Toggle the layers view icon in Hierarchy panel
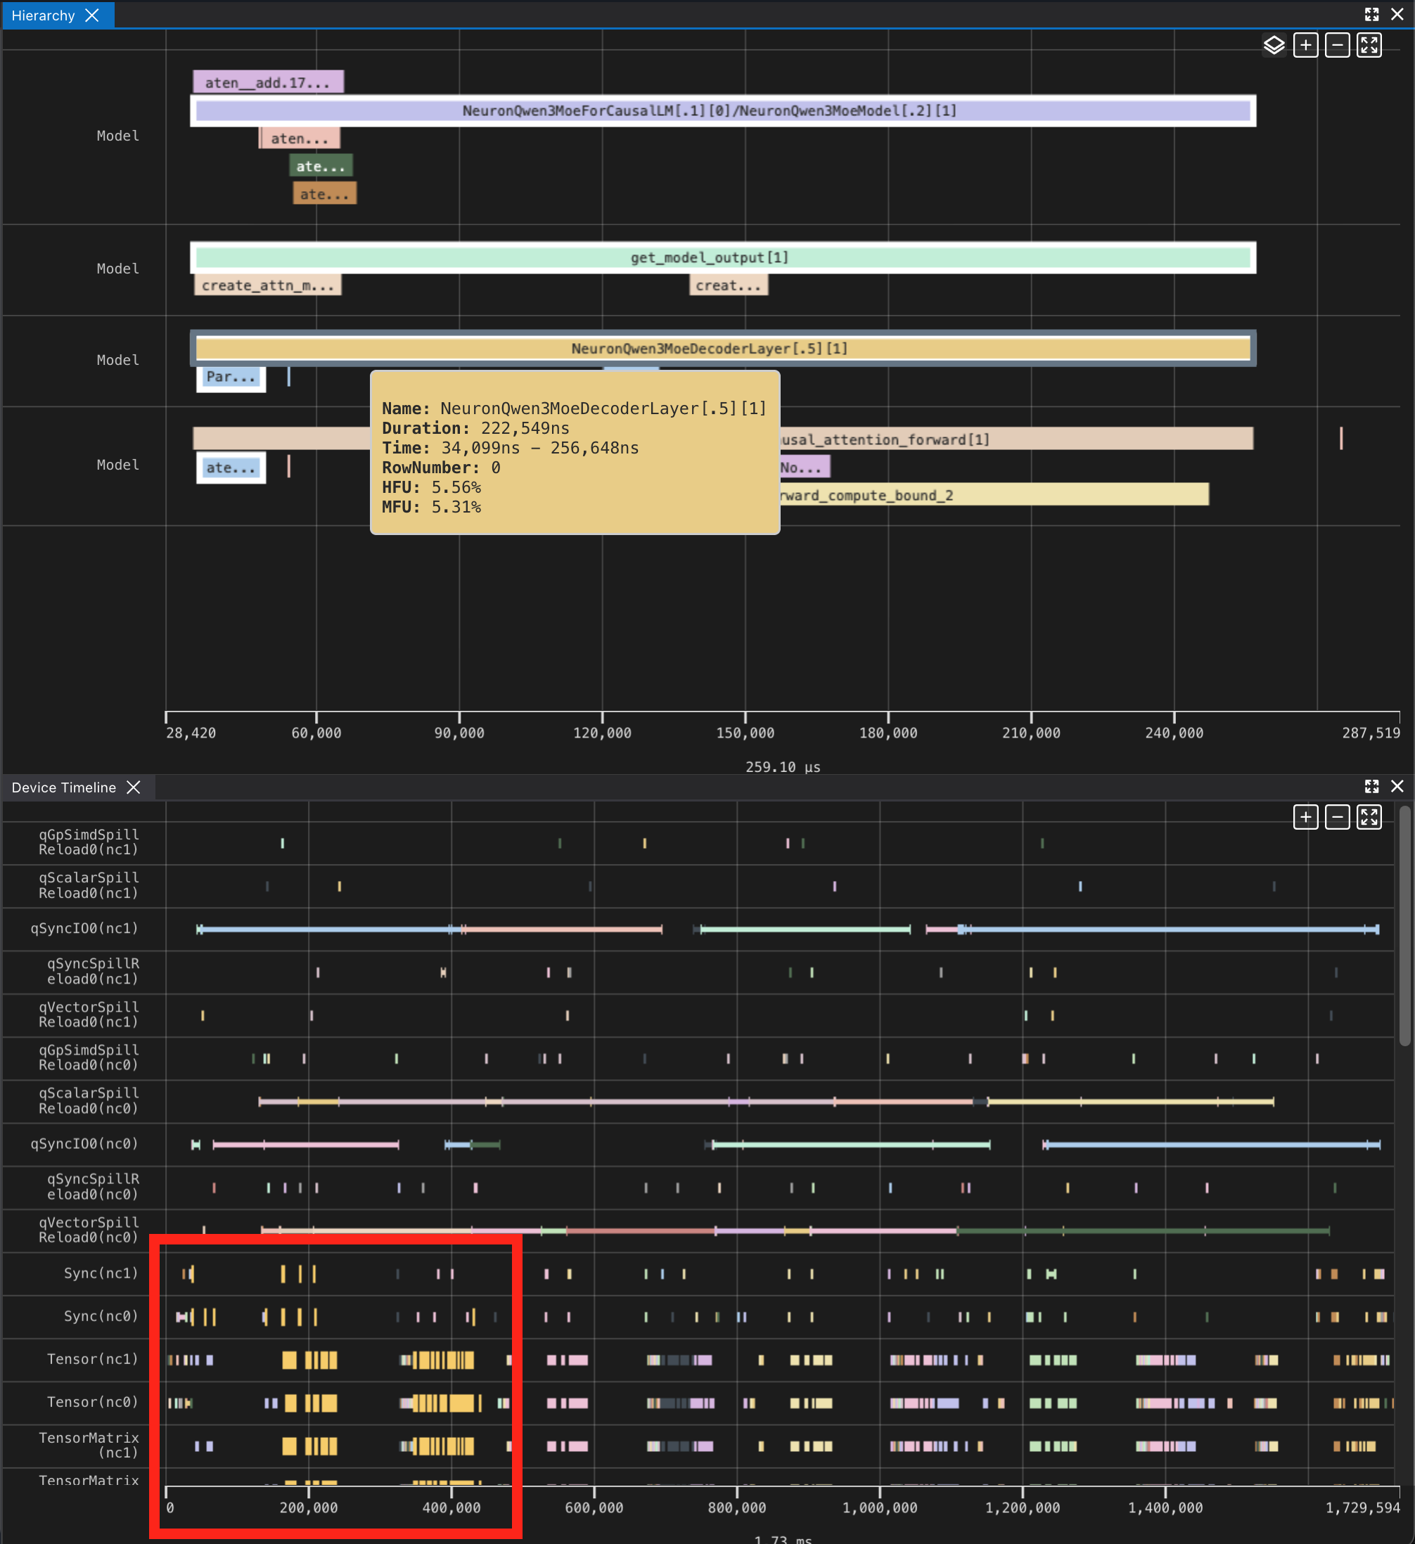This screenshot has height=1544, width=1415. click(x=1274, y=45)
